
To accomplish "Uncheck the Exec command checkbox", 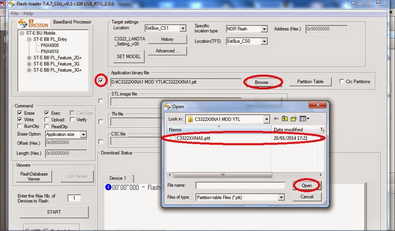I will pyautogui.click(x=47, y=113).
